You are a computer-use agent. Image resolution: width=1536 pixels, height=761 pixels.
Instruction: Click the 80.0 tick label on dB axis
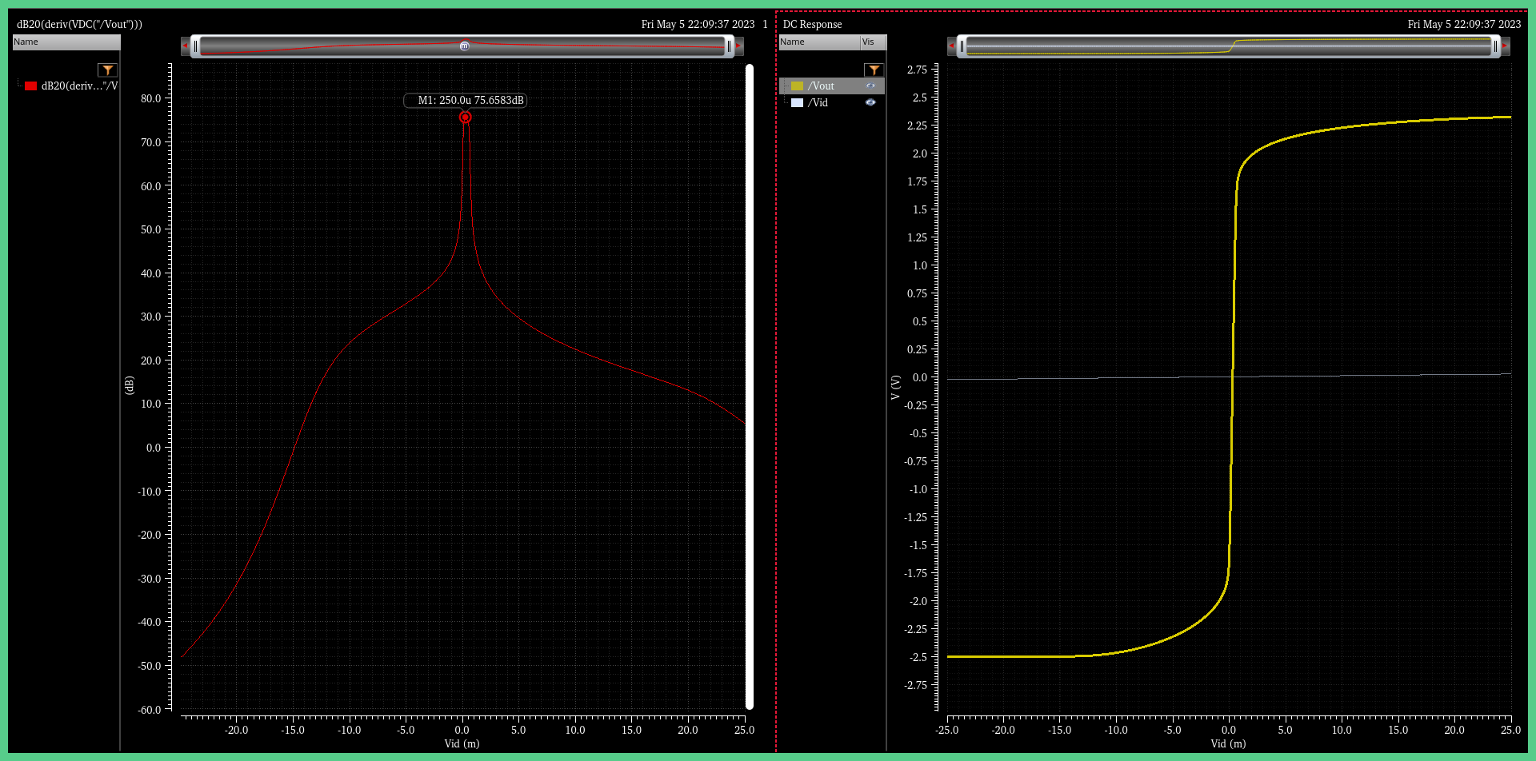150,98
